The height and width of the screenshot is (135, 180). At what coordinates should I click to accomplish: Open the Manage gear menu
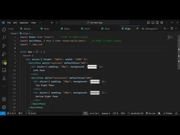pos(4,107)
